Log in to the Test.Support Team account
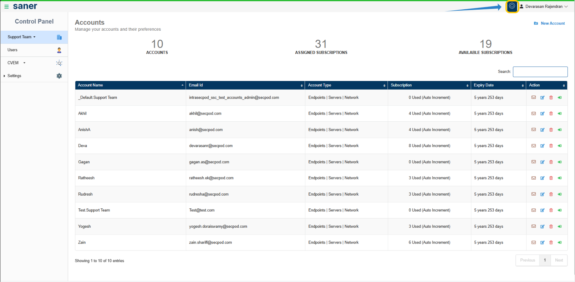Screen dimensions: 575x282 tap(560, 210)
